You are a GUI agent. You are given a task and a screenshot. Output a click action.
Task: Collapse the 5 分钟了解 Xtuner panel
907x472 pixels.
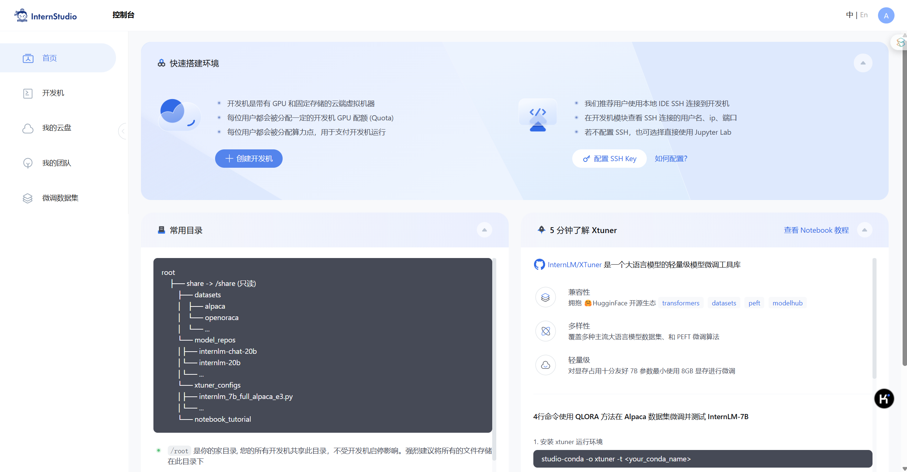click(x=864, y=230)
